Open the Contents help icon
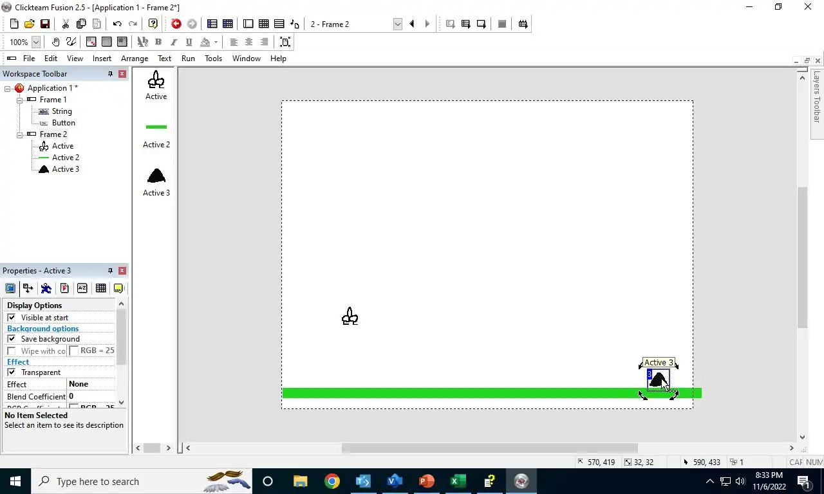Screen dimensions: 824x494 pyautogui.click(x=153, y=24)
